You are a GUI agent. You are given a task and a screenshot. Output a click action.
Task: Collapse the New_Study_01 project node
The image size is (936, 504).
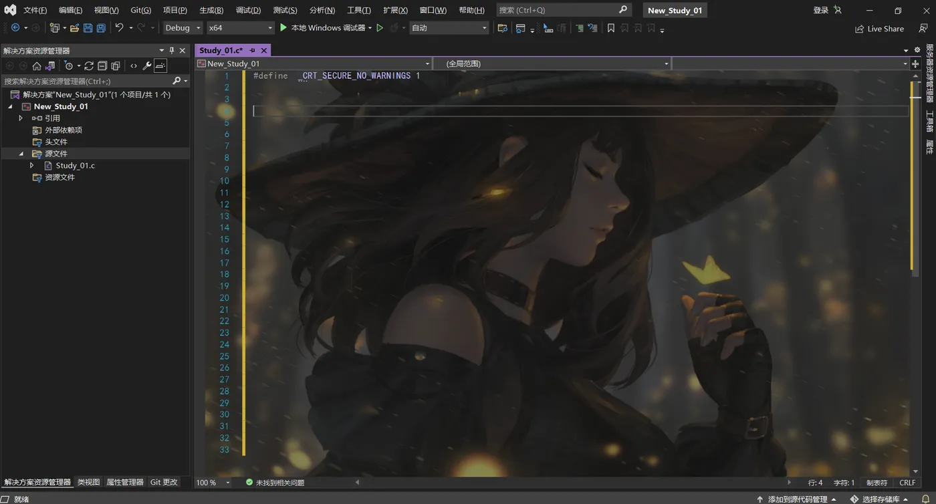click(x=10, y=106)
